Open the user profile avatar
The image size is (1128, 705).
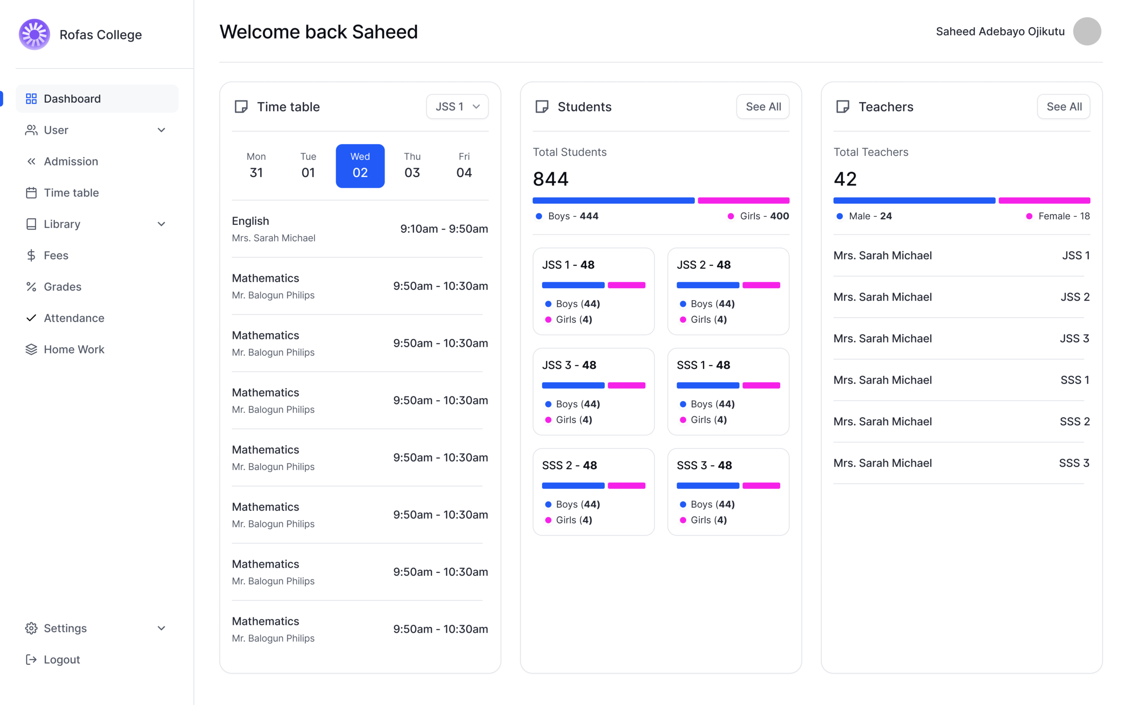point(1087,32)
